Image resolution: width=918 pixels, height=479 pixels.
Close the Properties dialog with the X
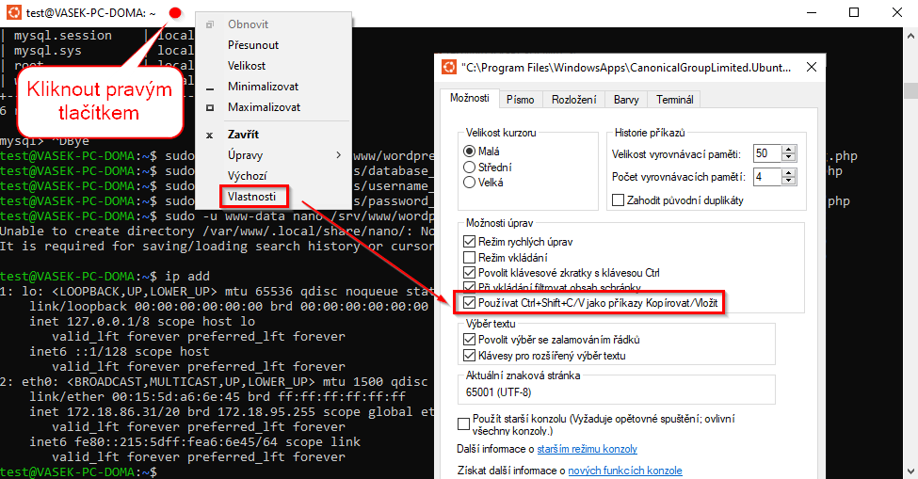pyautogui.click(x=812, y=67)
